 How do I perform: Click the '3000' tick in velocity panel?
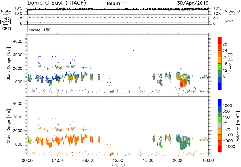(18, 117)
